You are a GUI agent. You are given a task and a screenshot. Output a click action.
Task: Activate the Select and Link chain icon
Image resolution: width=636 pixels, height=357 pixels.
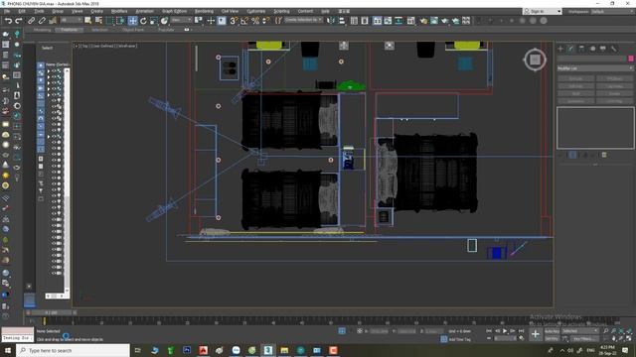pyautogui.click(x=31, y=21)
